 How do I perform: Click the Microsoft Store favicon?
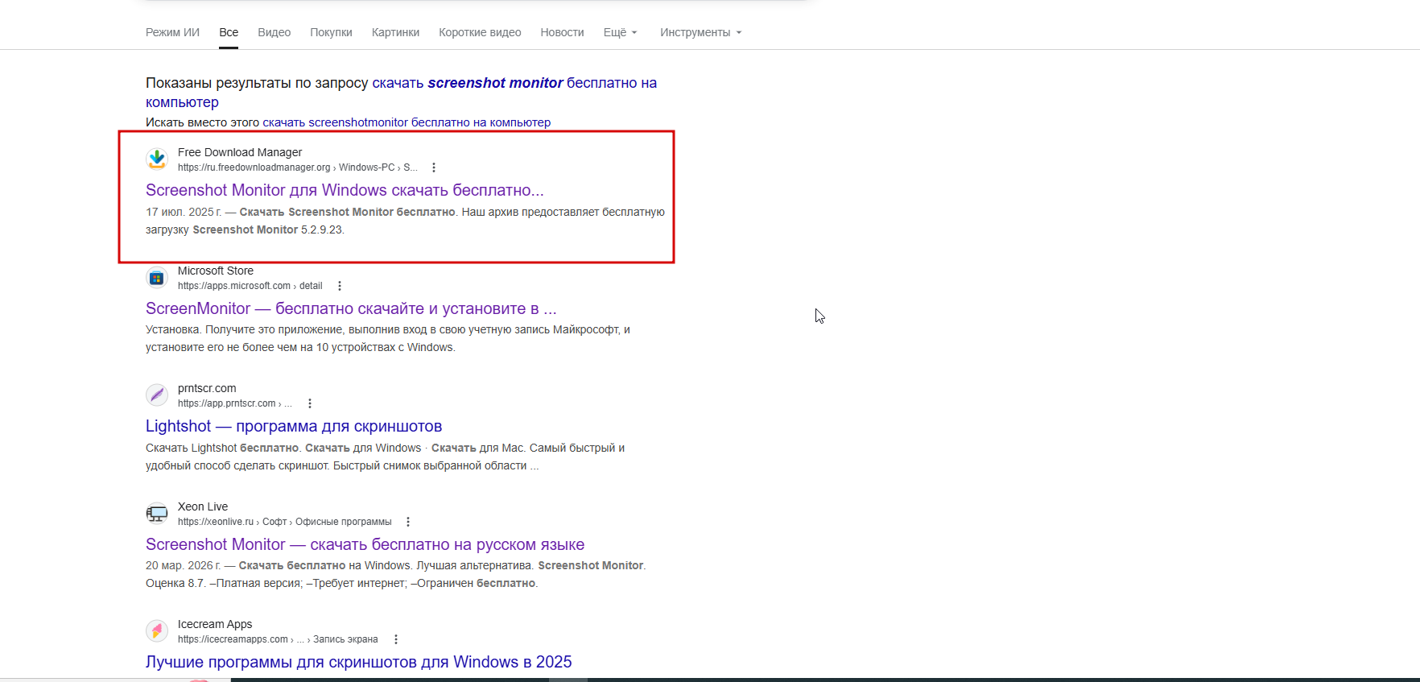157,278
